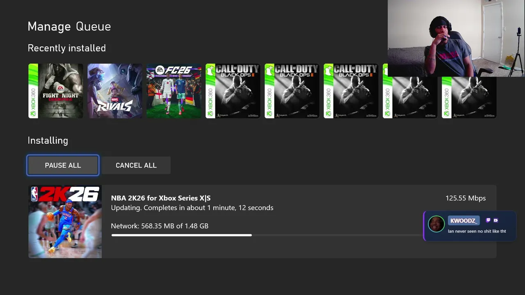Click the CANCEL ALL button
This screenshot has height=295, width=525.
tap(136, 165)
